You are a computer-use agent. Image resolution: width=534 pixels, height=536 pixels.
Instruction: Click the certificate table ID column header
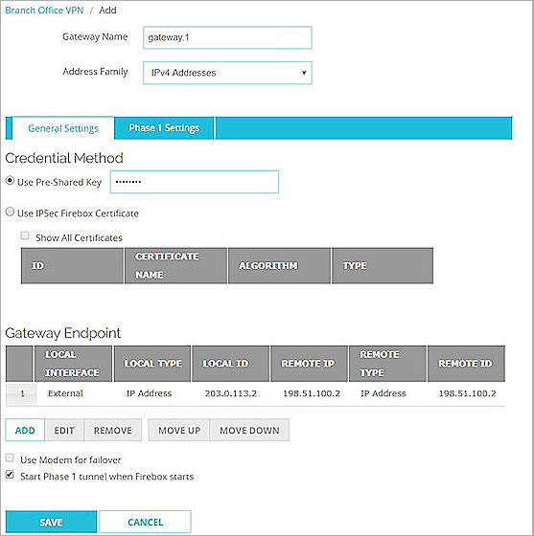(x=72, y=266)
